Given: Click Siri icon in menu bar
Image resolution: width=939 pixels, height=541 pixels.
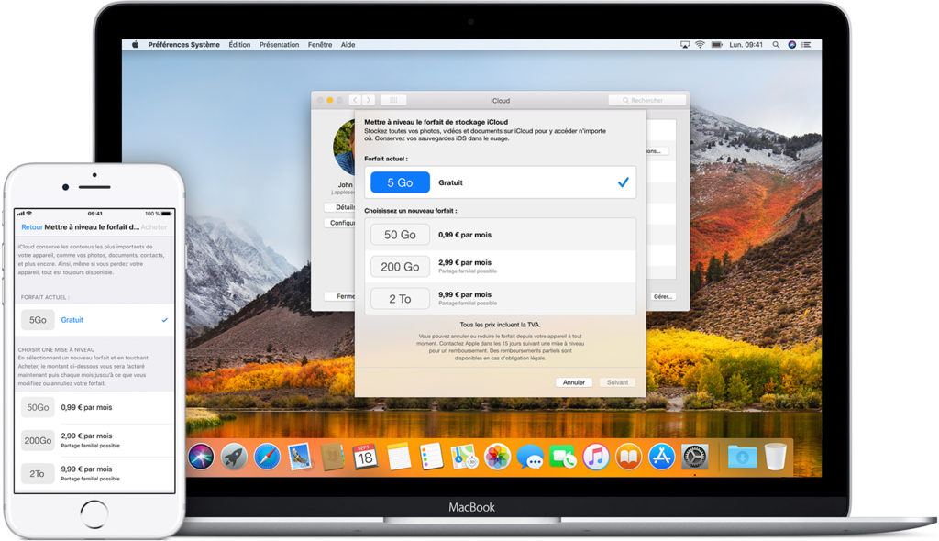Looking at the screenshot, I should point(791,44).
